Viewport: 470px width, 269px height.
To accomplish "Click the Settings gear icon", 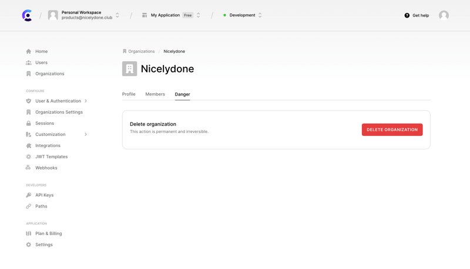I will click(28, 244).
